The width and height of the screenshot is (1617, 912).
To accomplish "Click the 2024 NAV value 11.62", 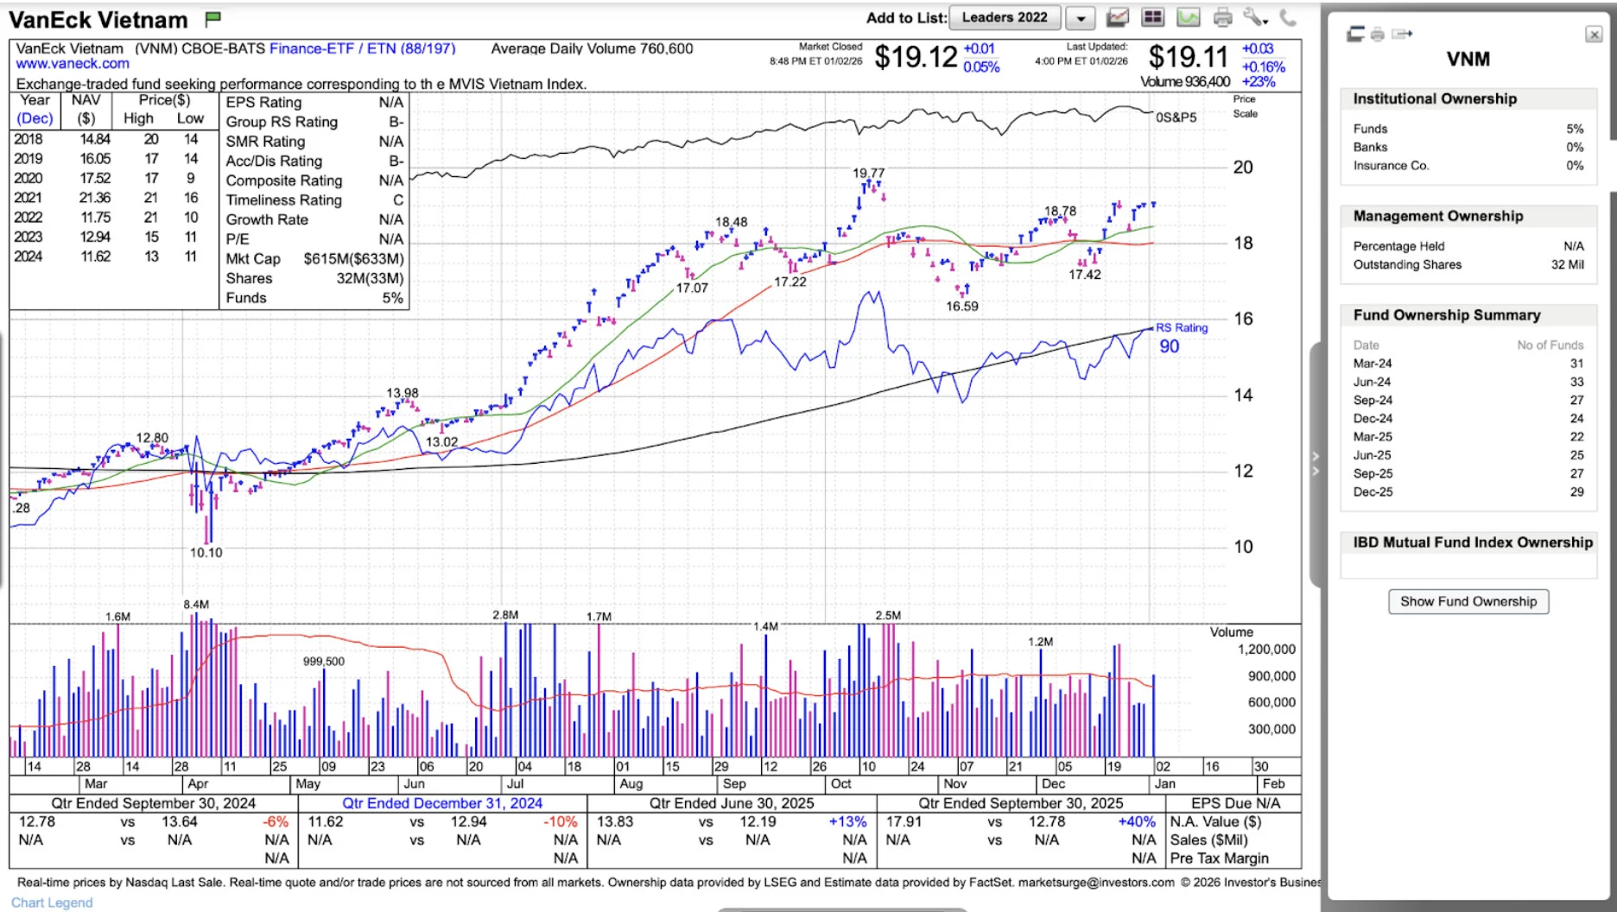I will [95, 256].
